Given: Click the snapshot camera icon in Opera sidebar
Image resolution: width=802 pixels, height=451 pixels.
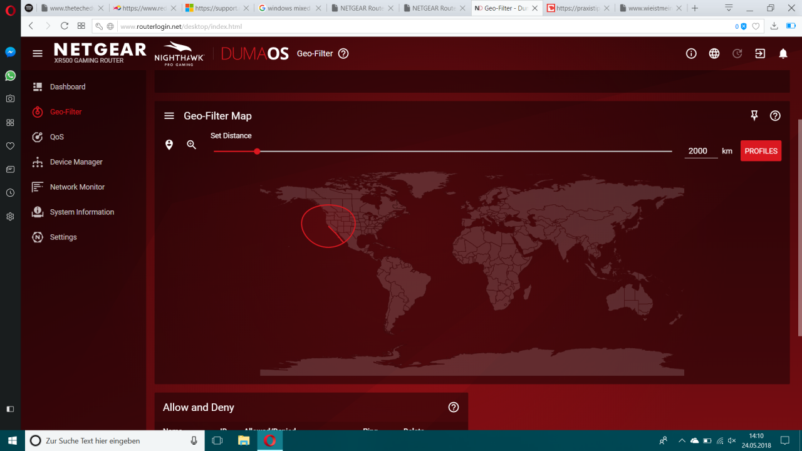Looking at the screenshot, I should (10, 98).
